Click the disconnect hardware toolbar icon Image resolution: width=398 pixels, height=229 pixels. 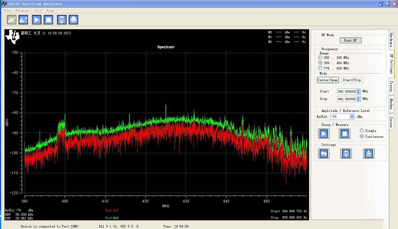23,20
